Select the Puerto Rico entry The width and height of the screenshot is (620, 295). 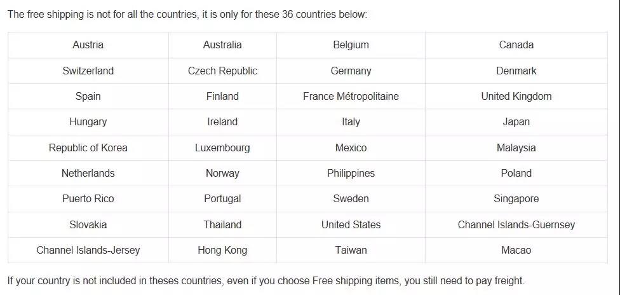(88, 199)
